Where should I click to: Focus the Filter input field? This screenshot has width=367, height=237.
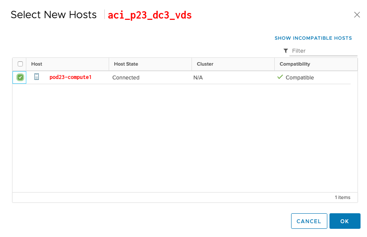(x=323, y=51)
